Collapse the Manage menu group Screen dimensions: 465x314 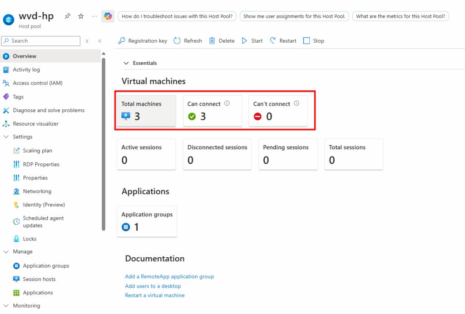tap(6, 252)
